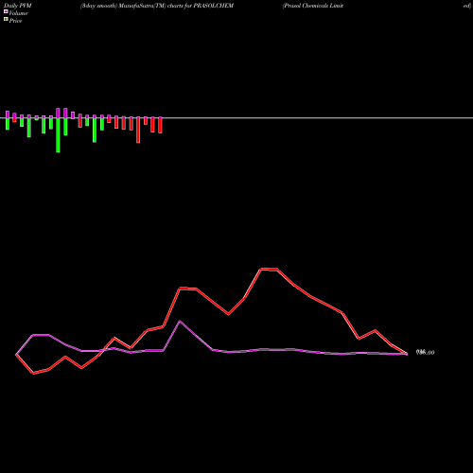The width and height of the screenshot is (473, 473).
Task: Click the 'Prasol Chemicals Limit' company name
Action: pos(313,6)
